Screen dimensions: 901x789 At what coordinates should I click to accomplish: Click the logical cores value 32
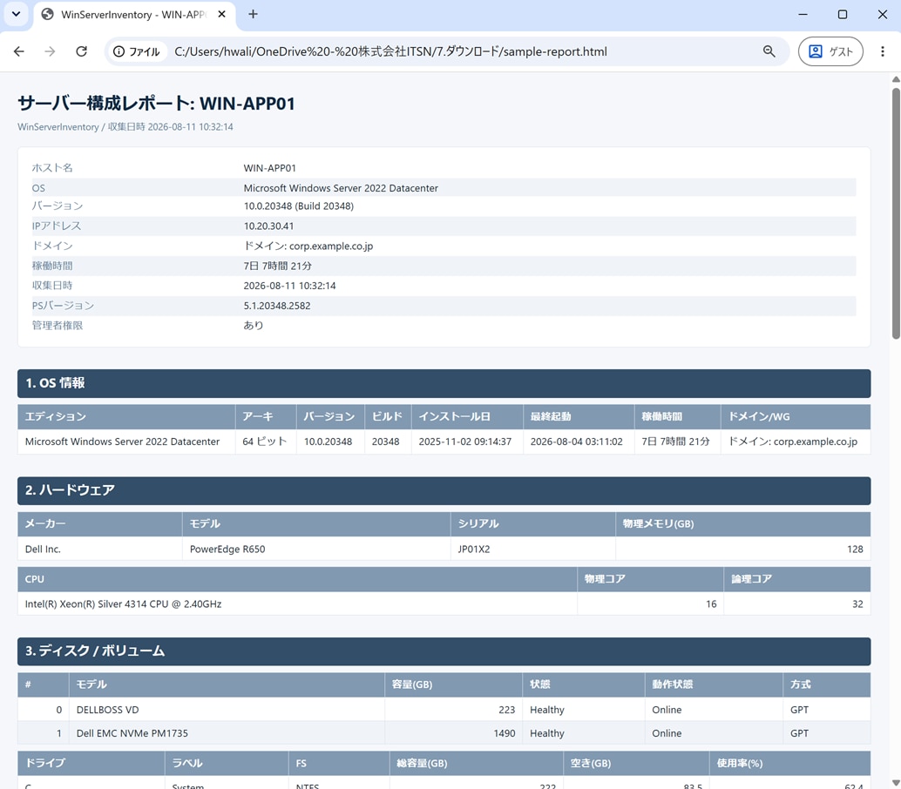[857, 604]
